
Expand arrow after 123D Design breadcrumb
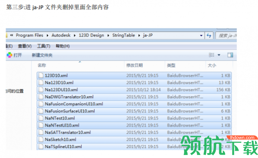pyautogui.click(x=108, y=35)
